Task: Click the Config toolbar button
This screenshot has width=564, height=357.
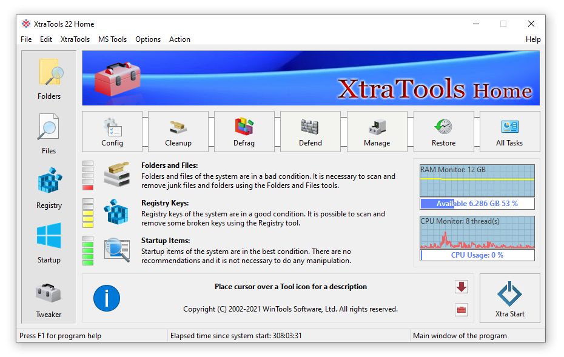Action: click(112, 132)
